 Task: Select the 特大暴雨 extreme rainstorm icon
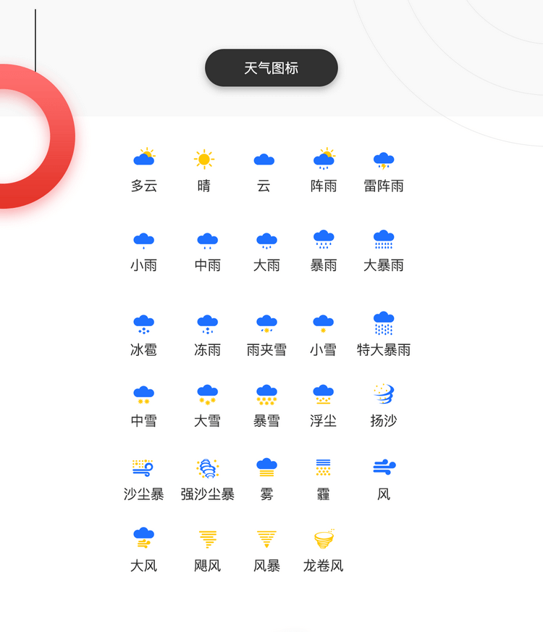click(x=384, y=323)
